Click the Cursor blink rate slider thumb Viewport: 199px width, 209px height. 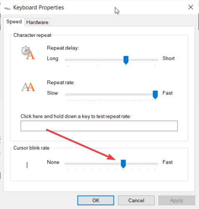pyautogui.click(x=123, y=164)
